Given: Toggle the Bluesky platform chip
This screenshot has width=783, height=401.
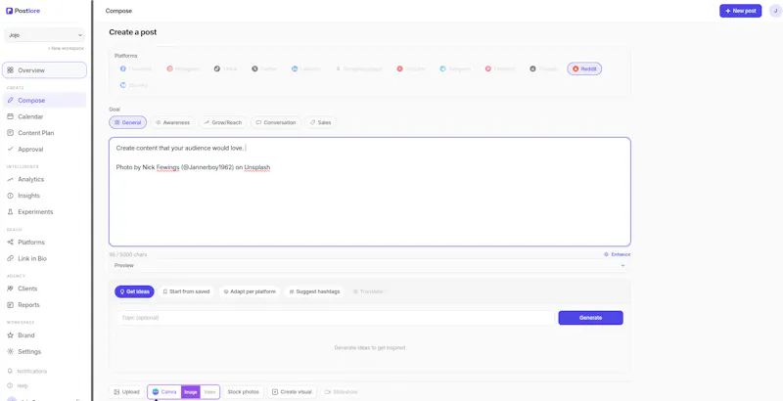Looking at the screenshot, I should (134, 85).
